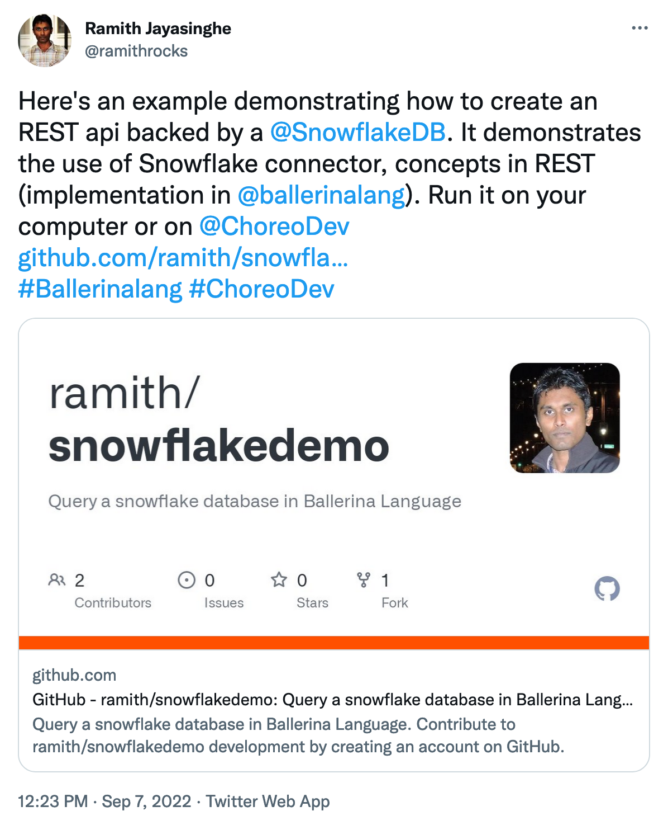
Task: Click Ramith Jayasinghe's profile avatar
Action: pos(45,40)
